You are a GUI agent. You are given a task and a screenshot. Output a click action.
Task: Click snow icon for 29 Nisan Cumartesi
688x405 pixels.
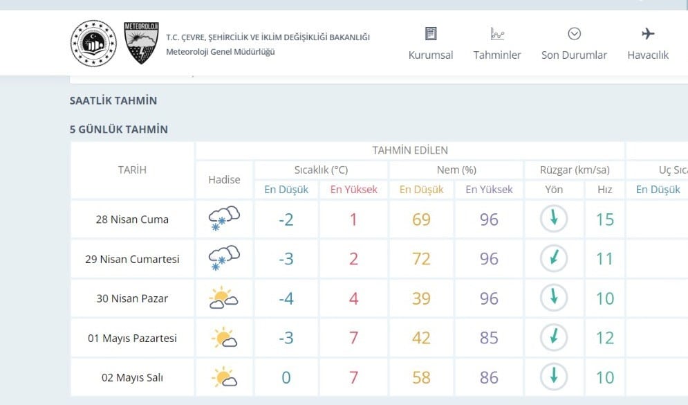click(x=224, y=258)
